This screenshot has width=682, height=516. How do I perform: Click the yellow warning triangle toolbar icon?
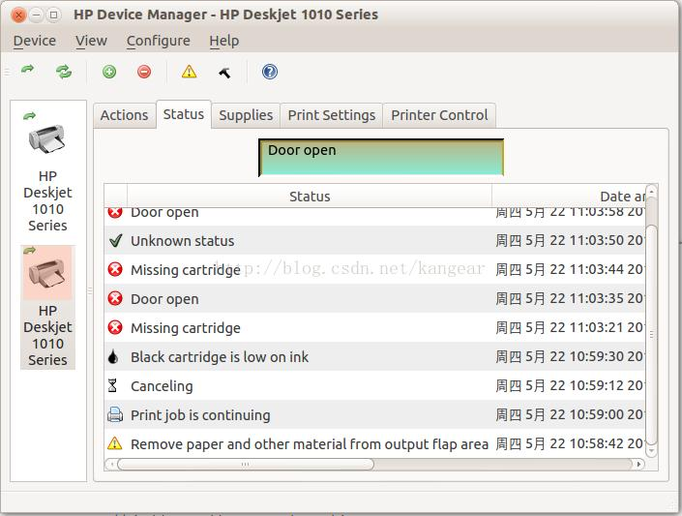(x=189, y=72)
